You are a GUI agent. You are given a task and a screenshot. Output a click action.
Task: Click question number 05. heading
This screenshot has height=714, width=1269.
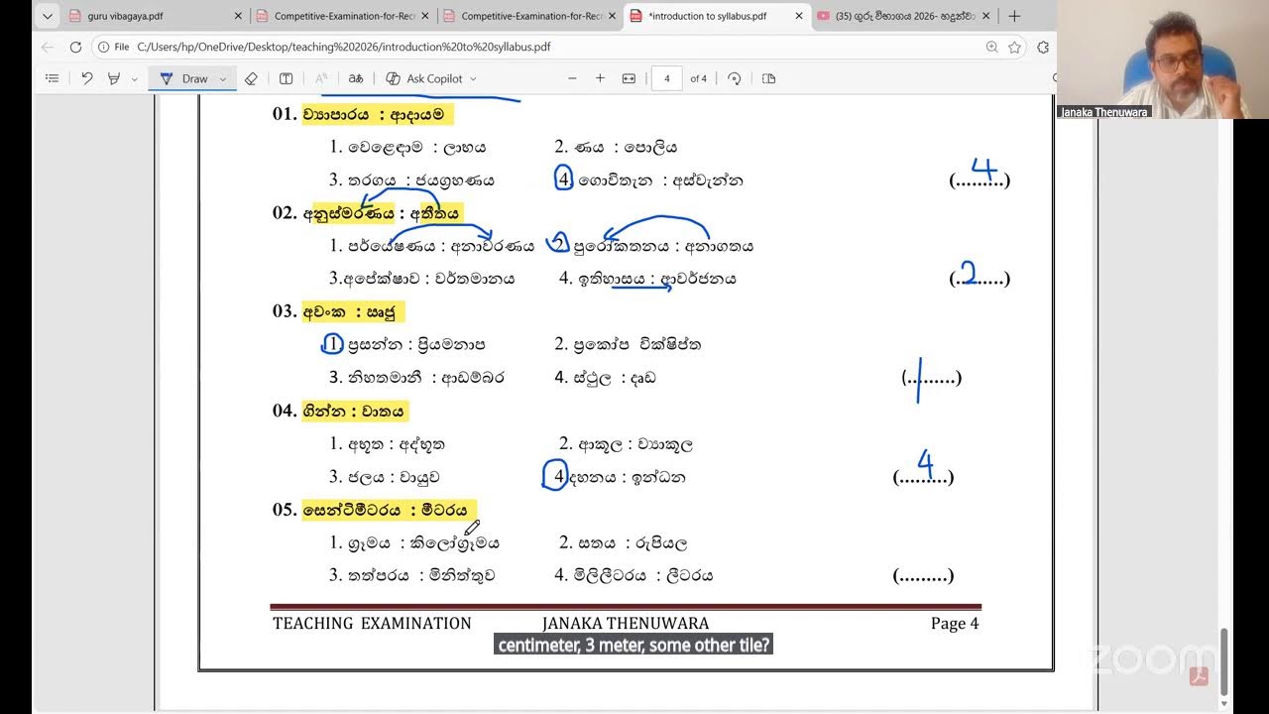tap(285, 510)
